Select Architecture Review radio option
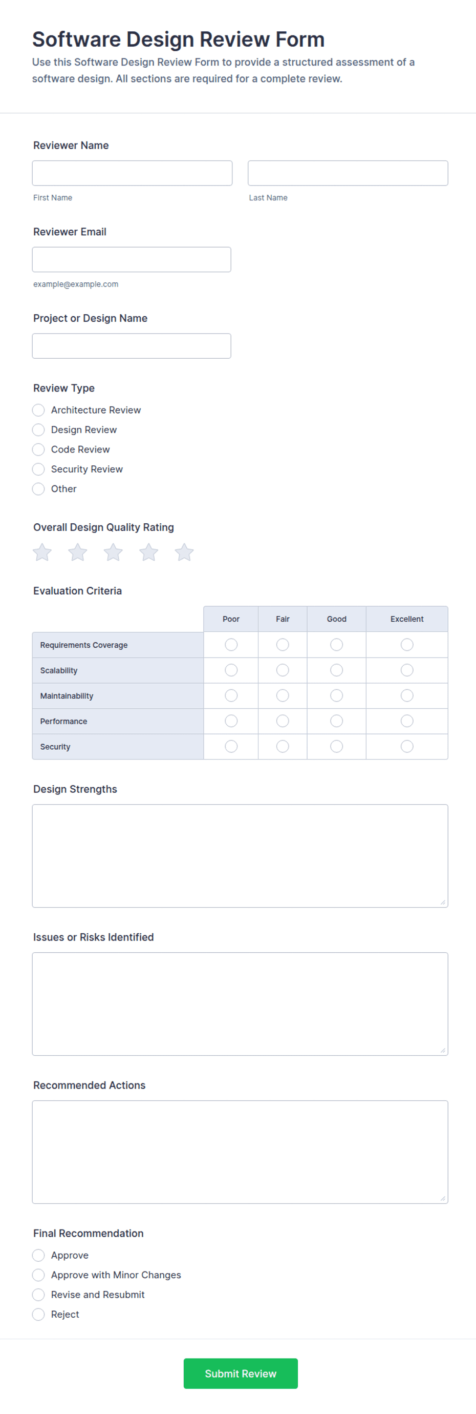Viewport: 476px width, 1414px height. [x=38, y=410]
